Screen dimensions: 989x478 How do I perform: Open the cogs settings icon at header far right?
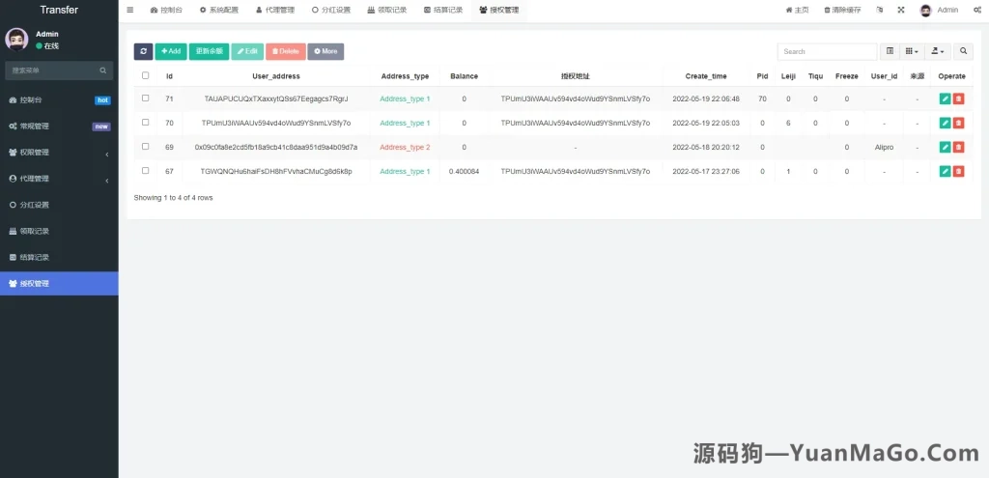[976, 10]
